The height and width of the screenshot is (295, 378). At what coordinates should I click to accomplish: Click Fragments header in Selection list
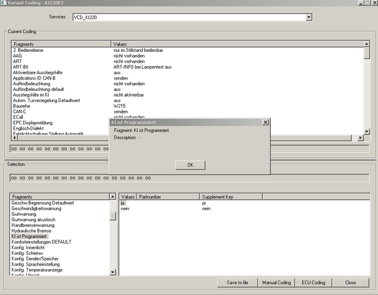pos(59,196)
